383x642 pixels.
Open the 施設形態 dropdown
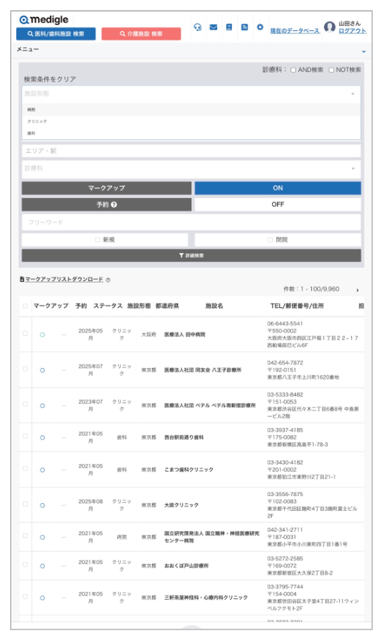tap(191, 94)
